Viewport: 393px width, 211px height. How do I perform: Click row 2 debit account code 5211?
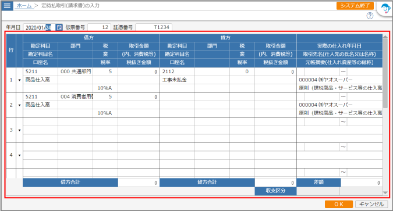[x=40, y=96]
